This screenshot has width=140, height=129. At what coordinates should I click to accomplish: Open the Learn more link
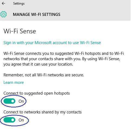[13, 83]
